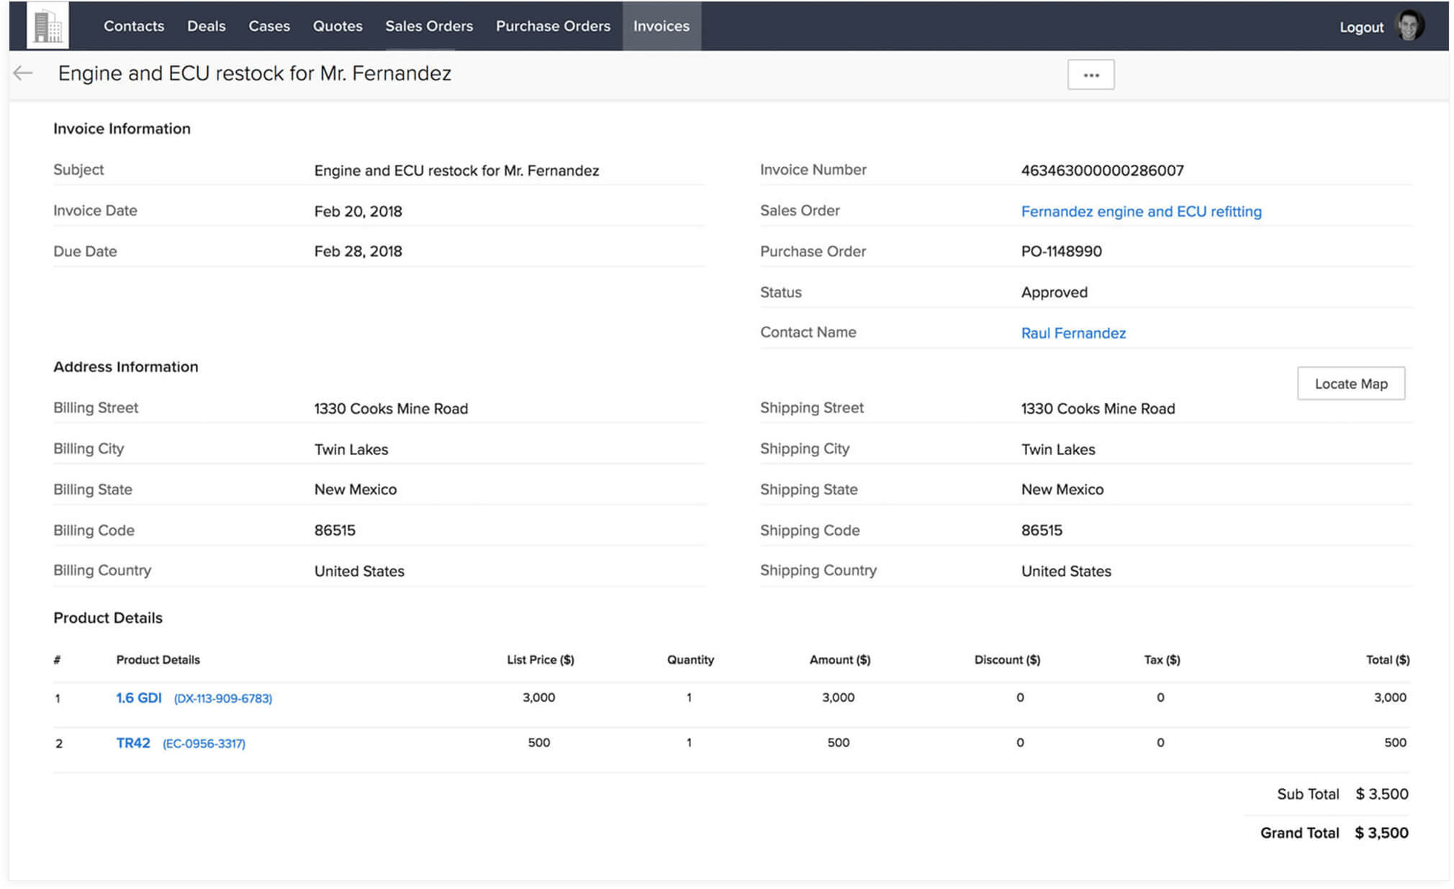Click the 3,000 list price for 1.6 GDI
Viewport: 1454px width, 889px height.
pyautogui.click(x=538, y=698)
